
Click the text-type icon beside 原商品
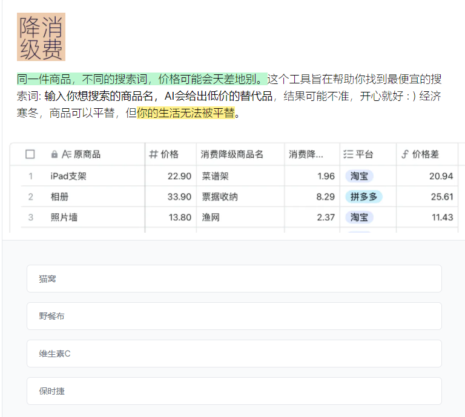point(67,155)
